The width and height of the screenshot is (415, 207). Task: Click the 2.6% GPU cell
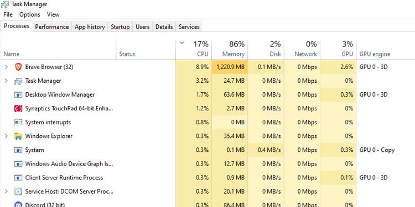[x=338, y=67]
